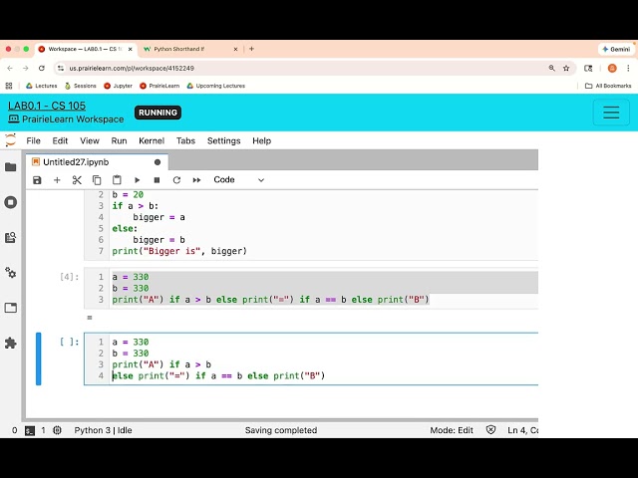Click the Mode: Edit status text
The width and height of the screenshot is (638, 478).
452,430
